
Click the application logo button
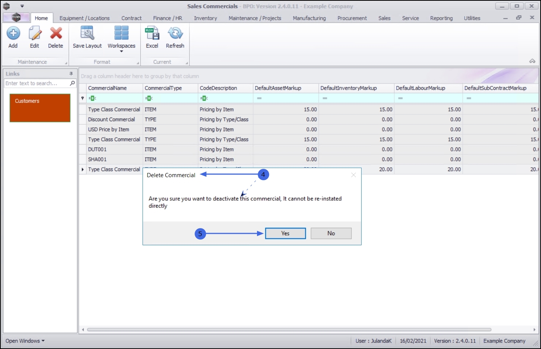[16, 17]
